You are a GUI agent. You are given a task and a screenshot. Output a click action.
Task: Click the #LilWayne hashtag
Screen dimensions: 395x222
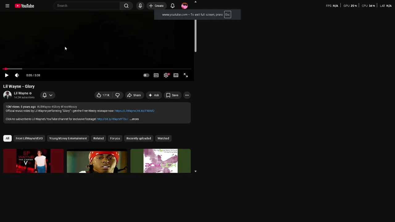click(x=44, y=107)
